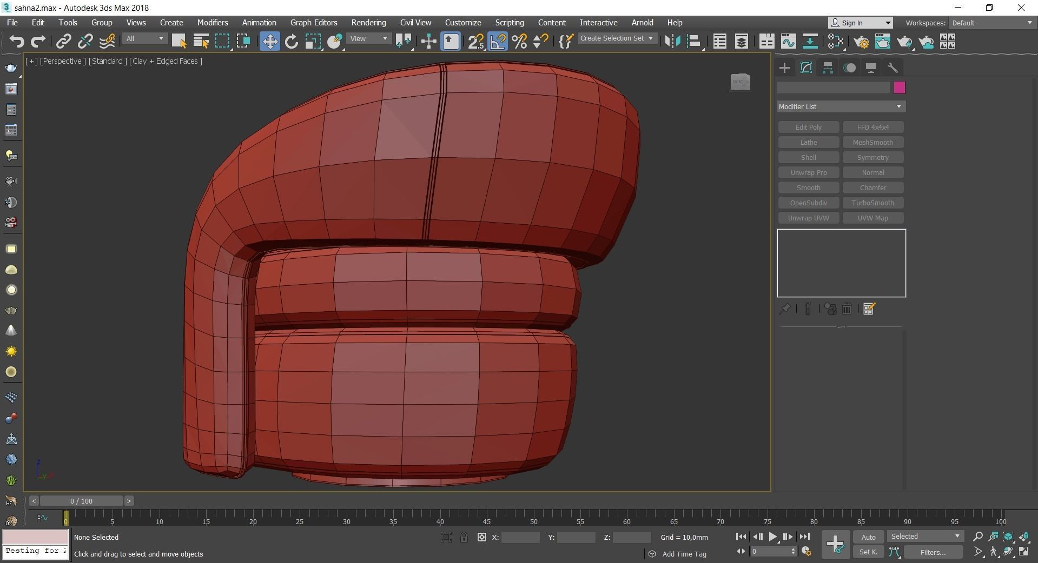This screenshot has height=563, width=1038.
Task: Click the Symmetry modifier button
Action: pyautogui.click(x=873, y=157)
